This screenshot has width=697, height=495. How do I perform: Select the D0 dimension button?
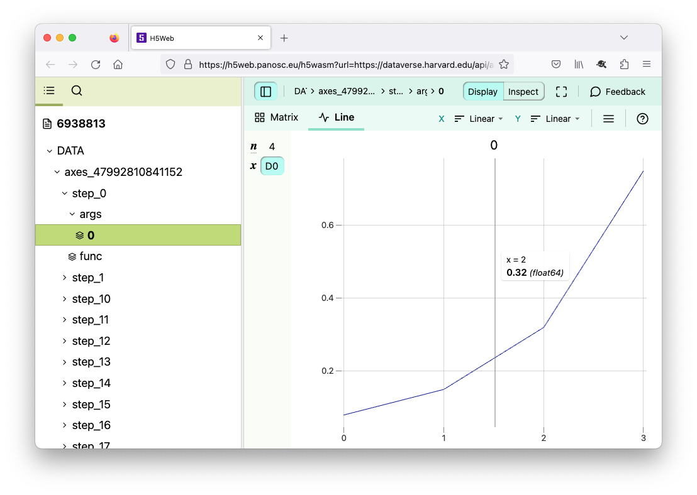272,166
